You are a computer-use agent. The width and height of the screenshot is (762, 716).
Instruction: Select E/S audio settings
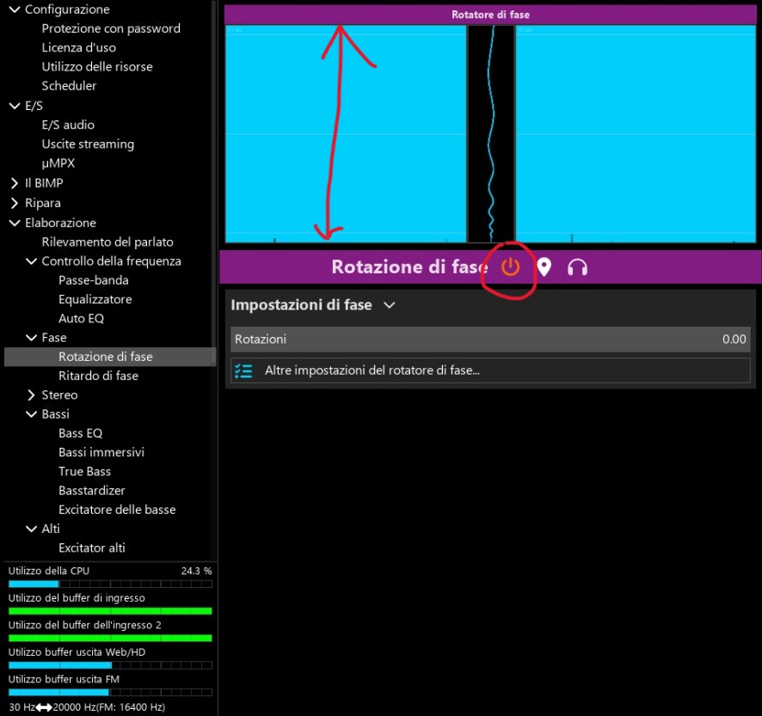(68, 125)
